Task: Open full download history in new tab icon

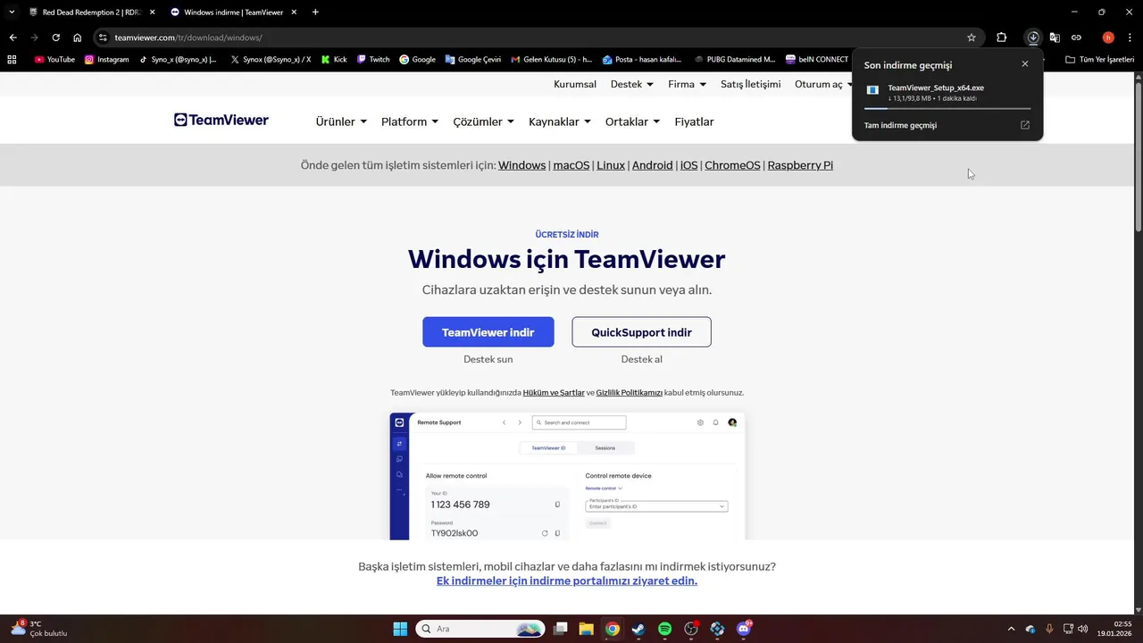Action: [1025, 125]
